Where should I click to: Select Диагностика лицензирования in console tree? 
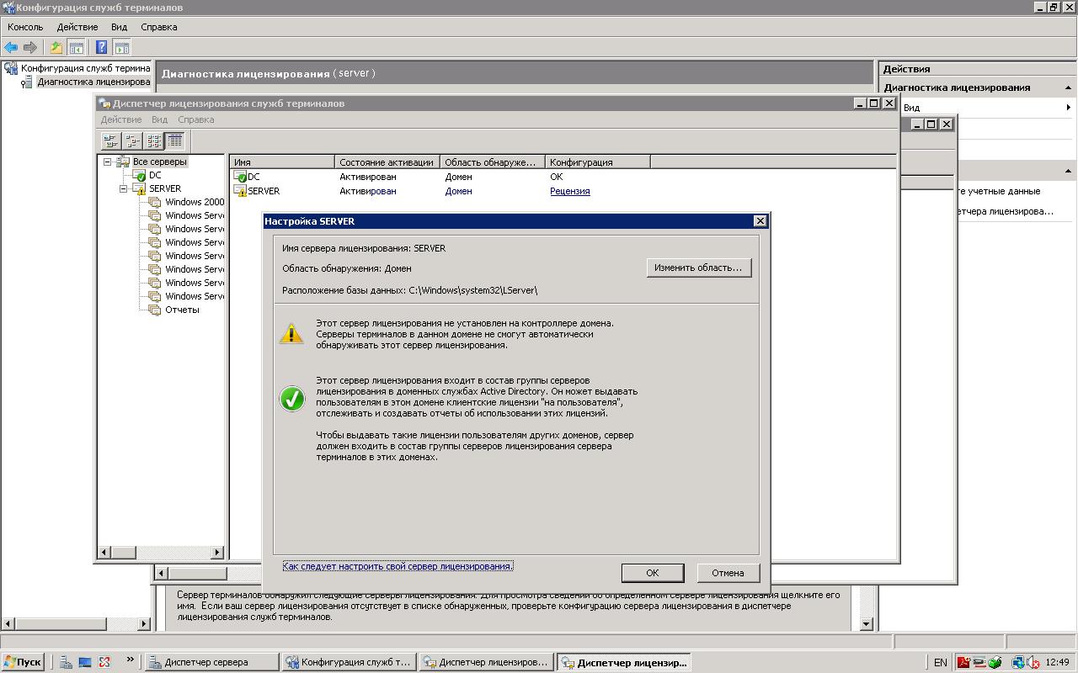click(93, 82)
